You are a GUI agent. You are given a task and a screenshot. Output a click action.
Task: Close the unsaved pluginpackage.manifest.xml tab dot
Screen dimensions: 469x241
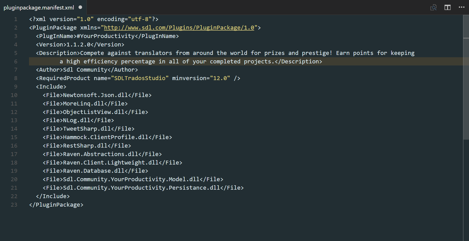pyautogui.click(x=80, y=7)
